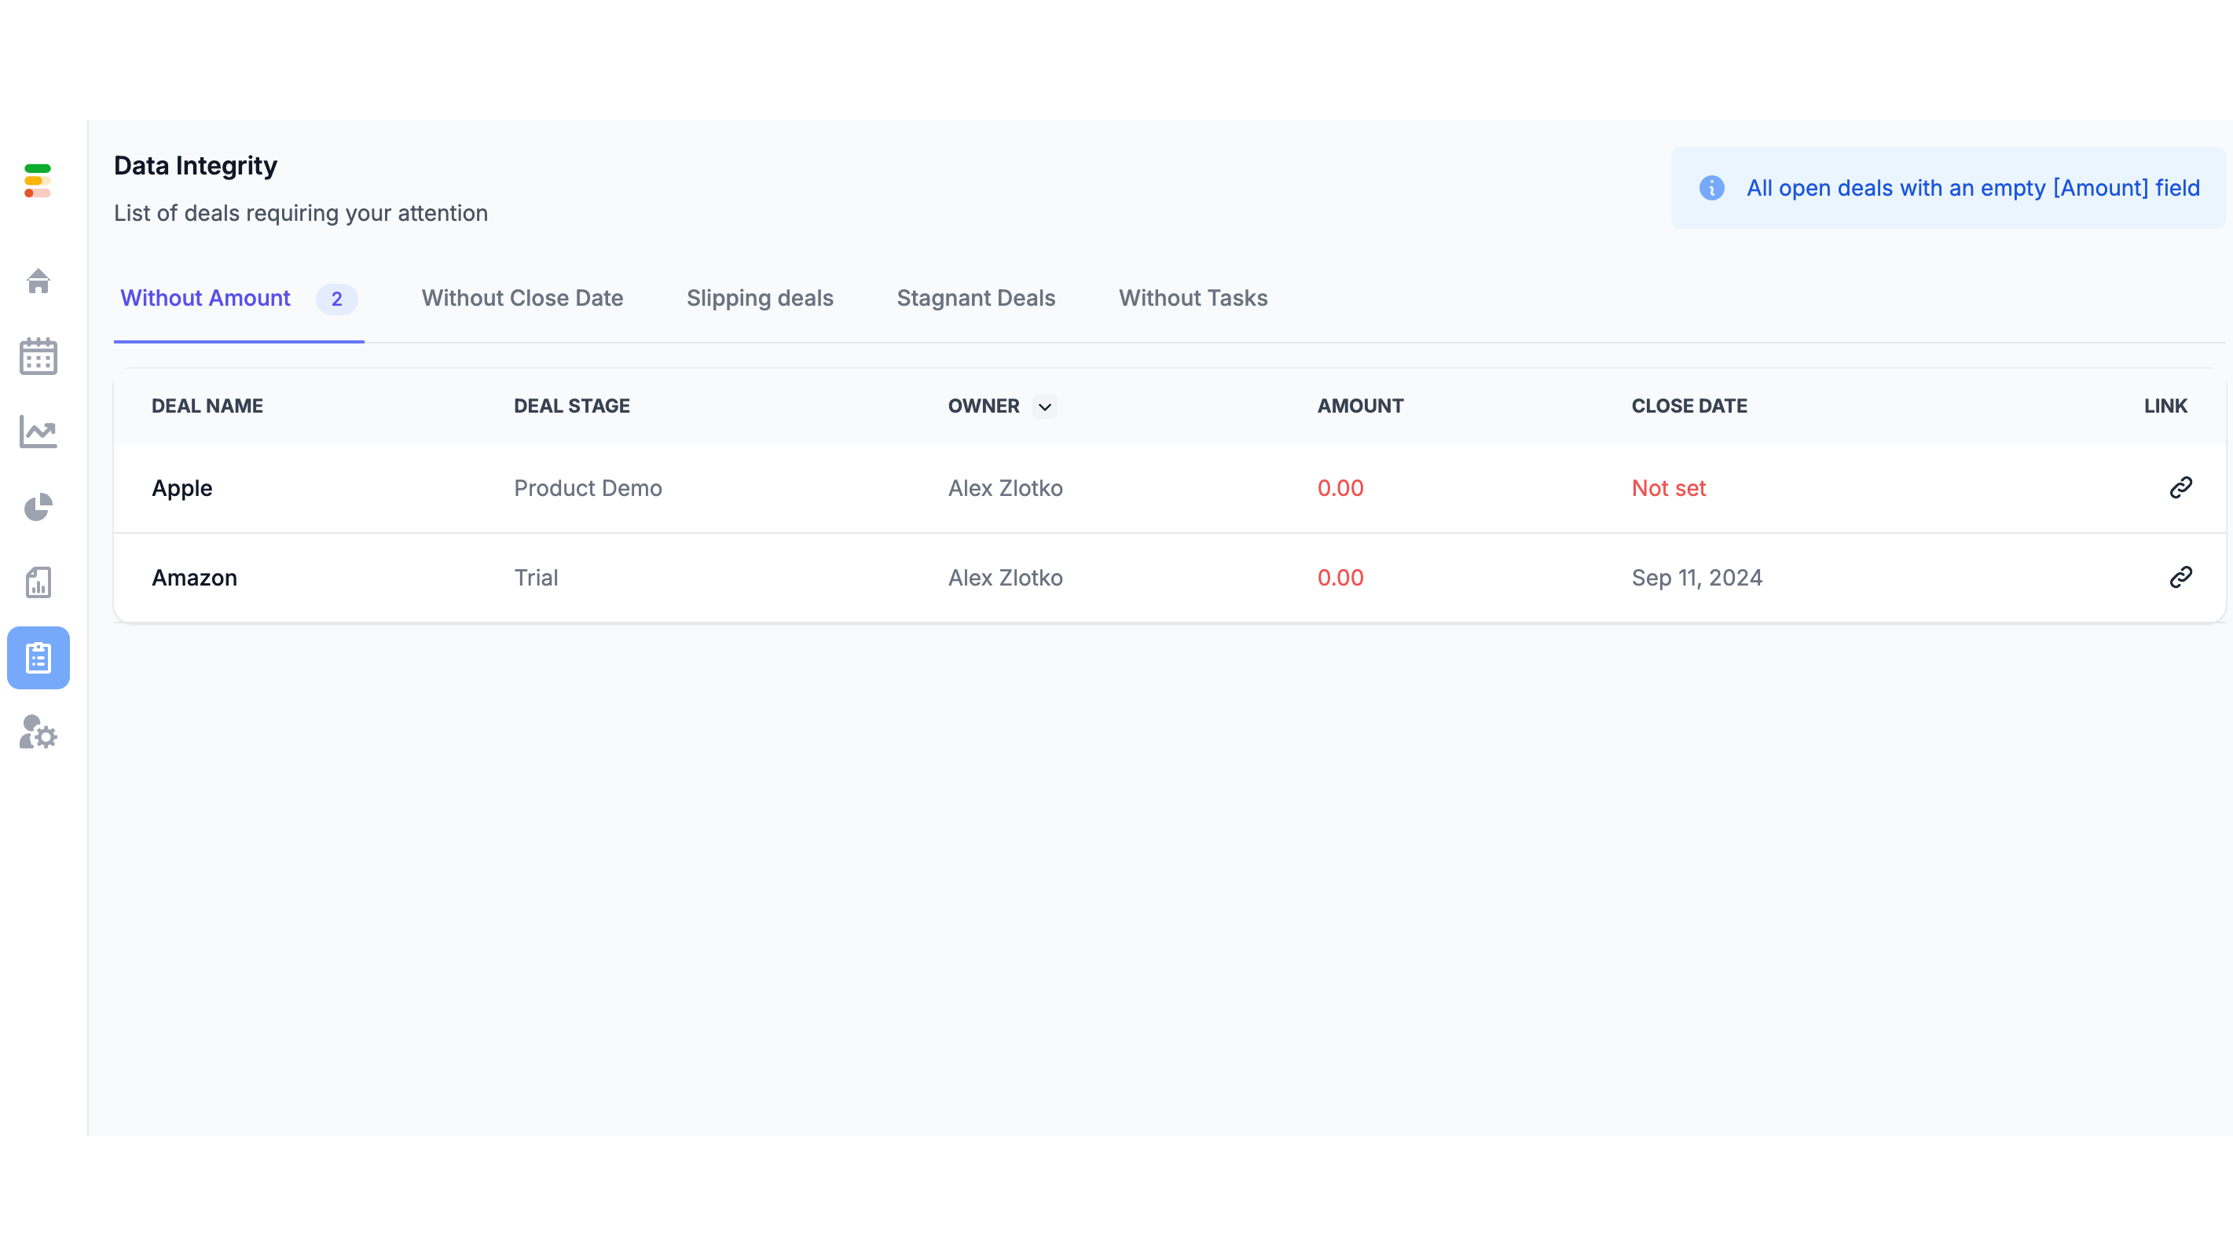Open the line chart trends sidebar icon
This screenshot has height=1256, width=2233.
[x=38, y=432]
